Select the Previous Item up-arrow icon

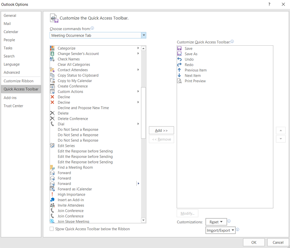[179, 70]
